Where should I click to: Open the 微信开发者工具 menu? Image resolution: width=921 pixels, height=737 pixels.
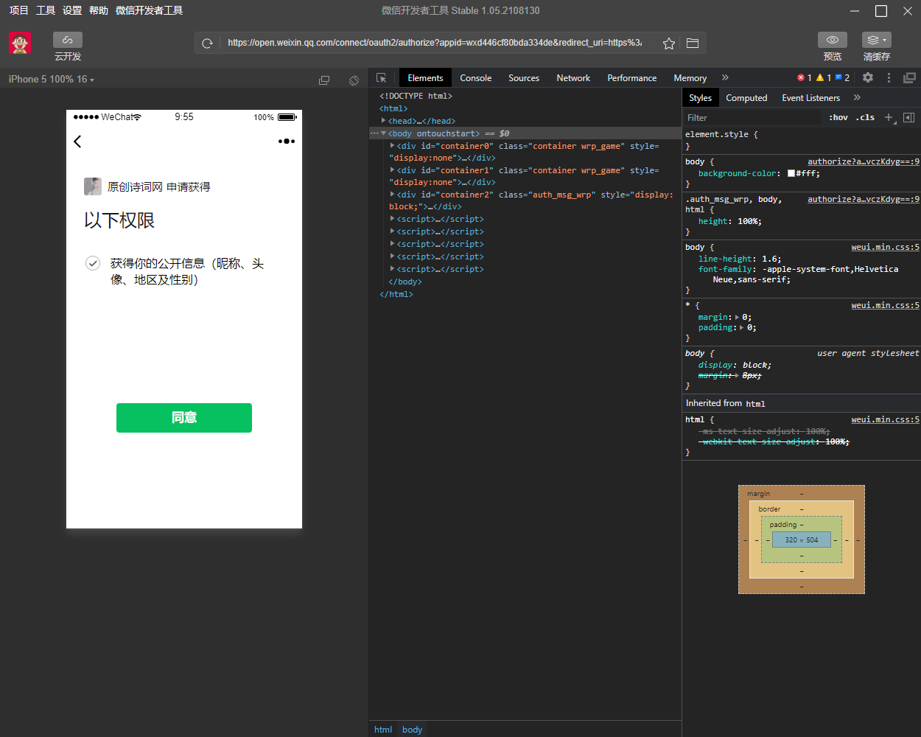pos(150,10)
